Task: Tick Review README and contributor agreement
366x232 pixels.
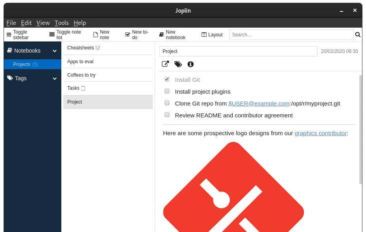Action: click(x=167, y=115)
